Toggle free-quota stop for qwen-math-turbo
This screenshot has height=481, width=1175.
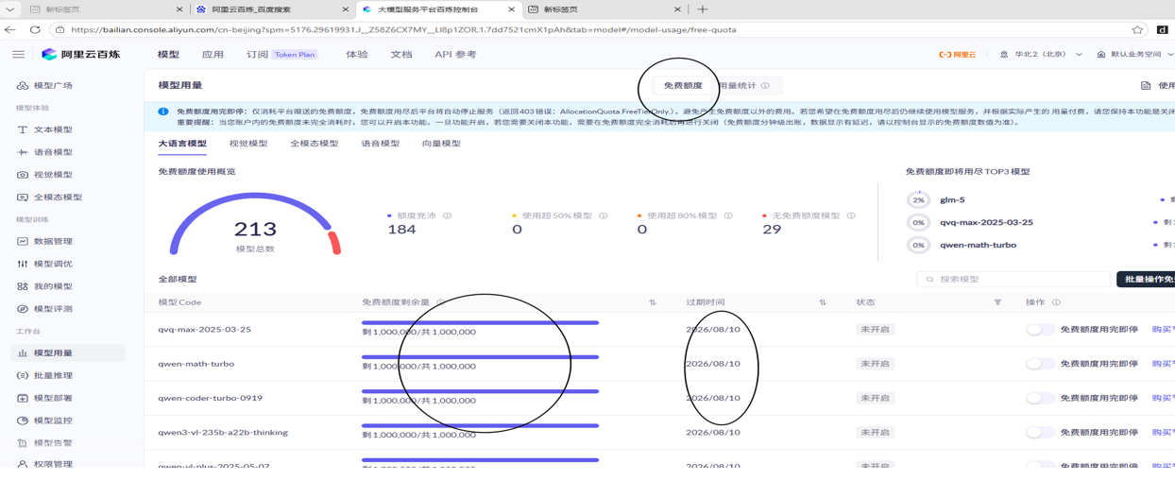[1040, 364]
